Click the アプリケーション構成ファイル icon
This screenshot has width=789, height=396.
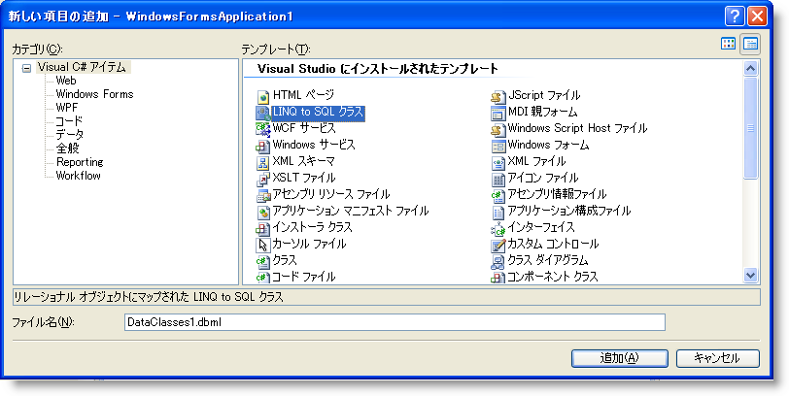[498, 213]
